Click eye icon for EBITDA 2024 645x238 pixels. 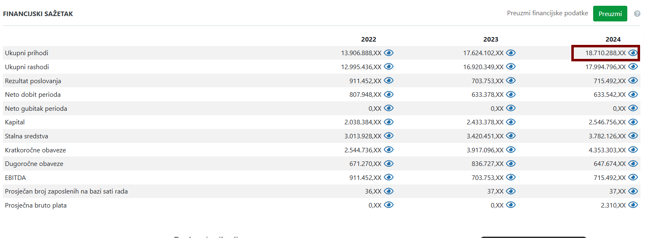[x=633, y=177]
